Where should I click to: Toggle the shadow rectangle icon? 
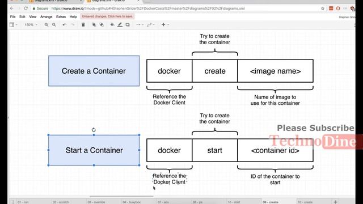coord(128,24)
